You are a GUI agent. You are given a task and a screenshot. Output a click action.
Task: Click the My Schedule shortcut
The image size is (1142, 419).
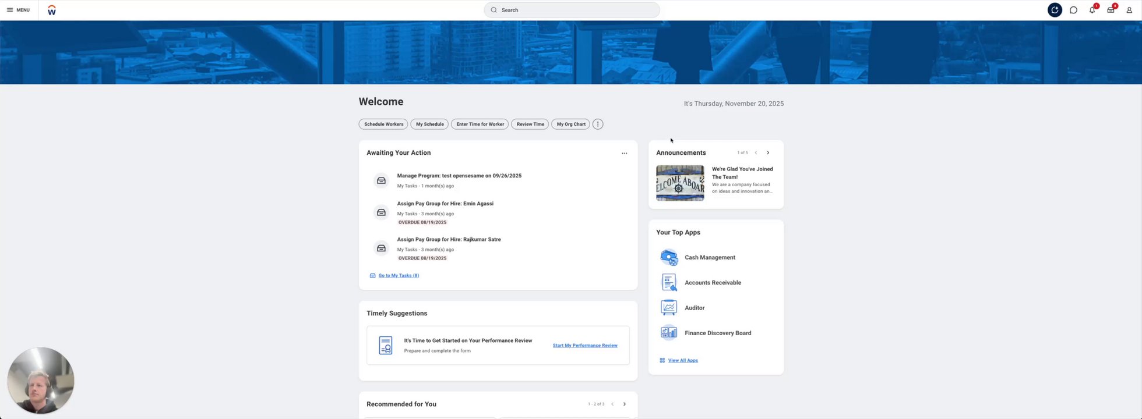(429, 124)
